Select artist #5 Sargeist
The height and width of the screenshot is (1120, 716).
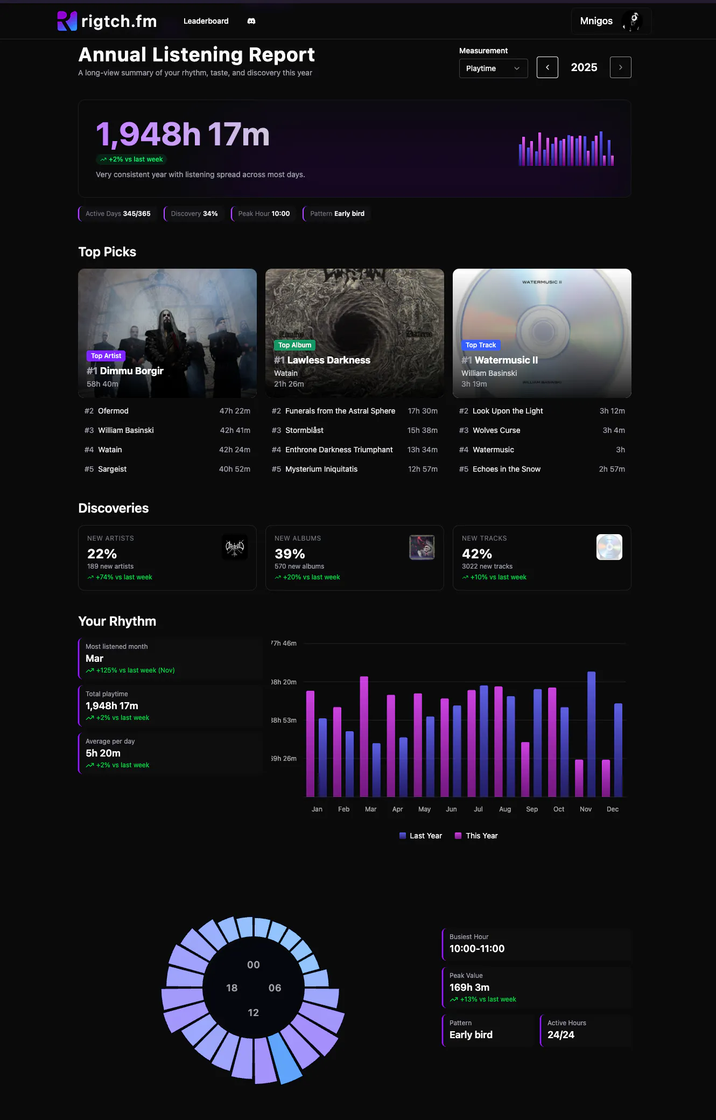coord(167,469)
